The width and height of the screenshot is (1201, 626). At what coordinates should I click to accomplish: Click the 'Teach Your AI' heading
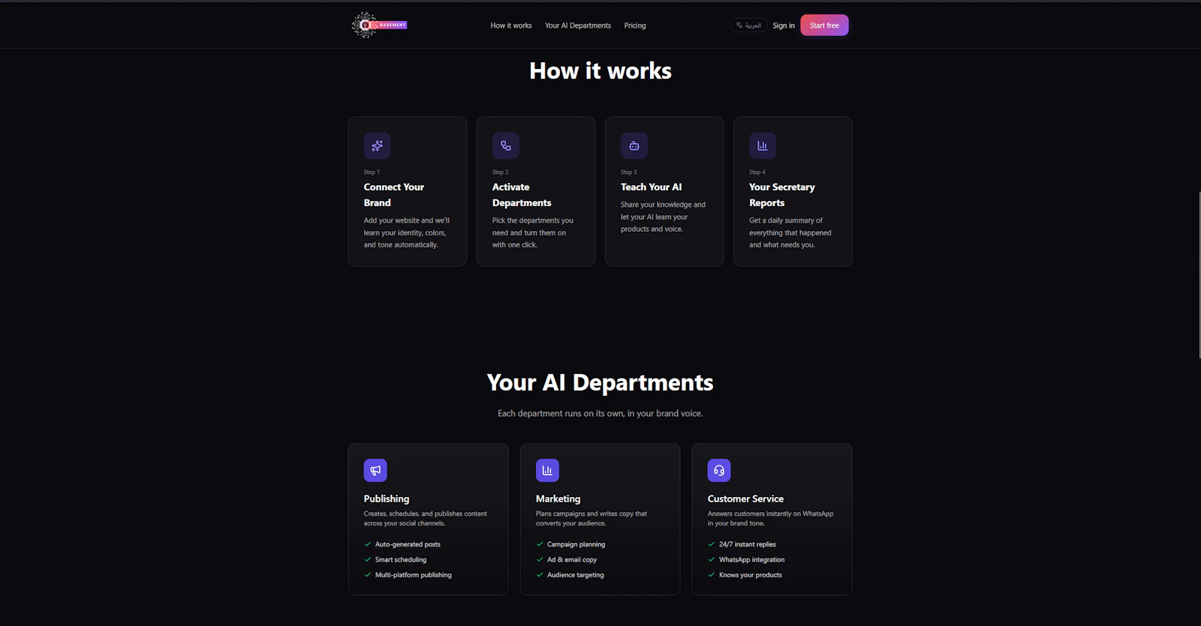[x=652, y=187]
